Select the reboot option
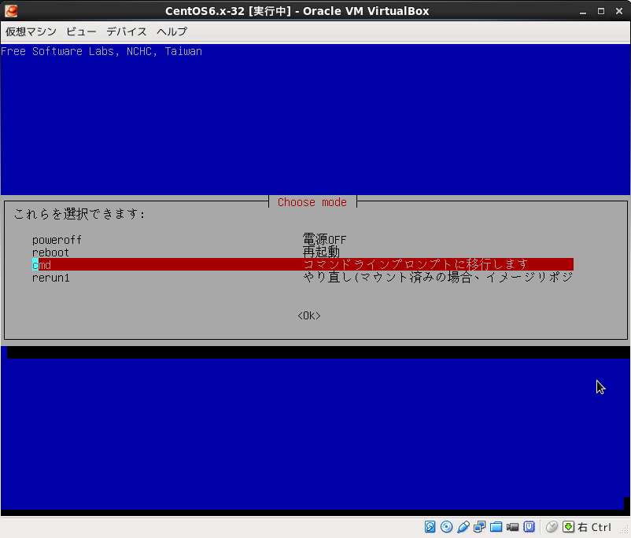The width and height of the screenshot is (631, 538). (50, 252)
